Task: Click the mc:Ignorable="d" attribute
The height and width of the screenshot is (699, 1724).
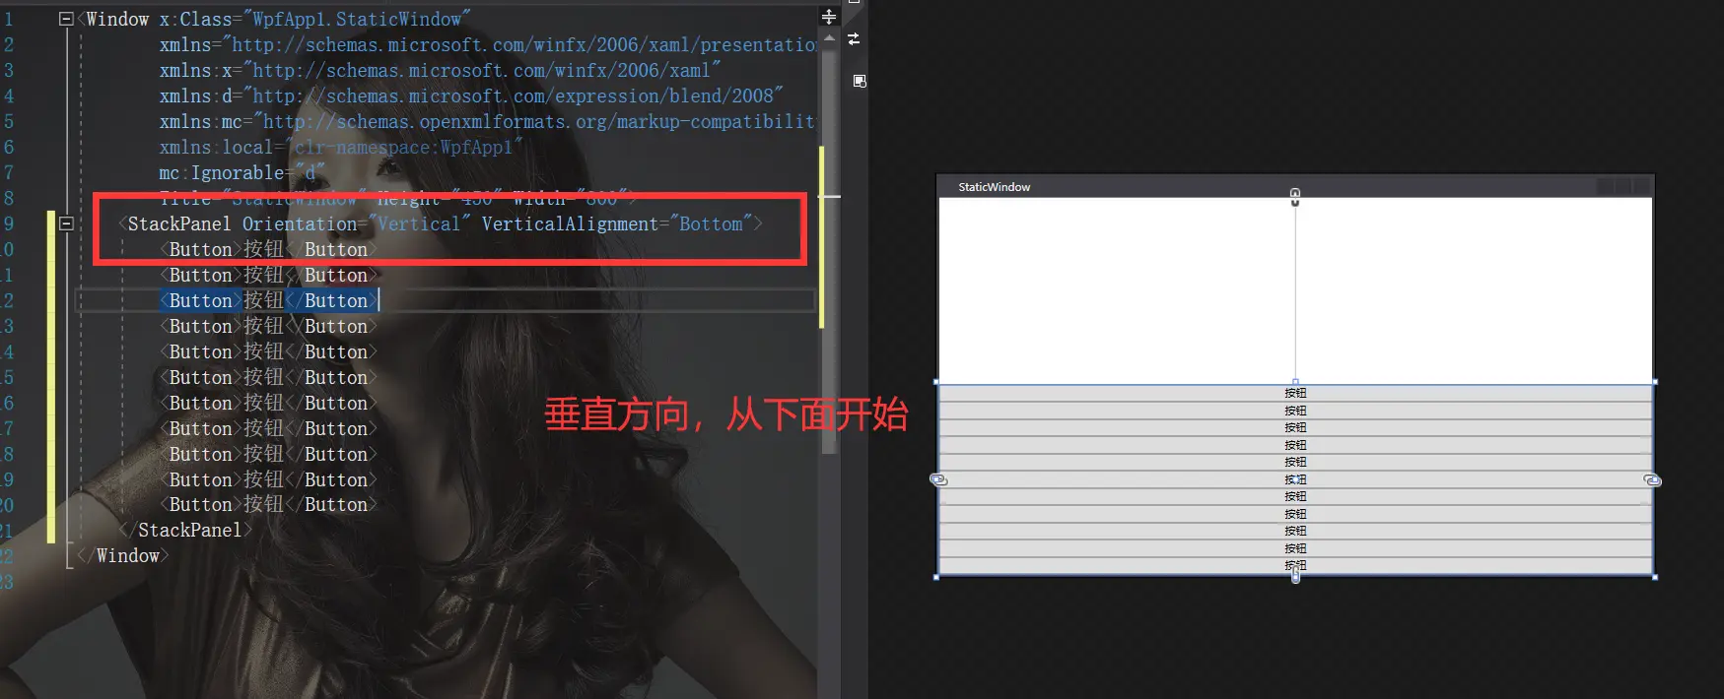Action: [241, 172]
